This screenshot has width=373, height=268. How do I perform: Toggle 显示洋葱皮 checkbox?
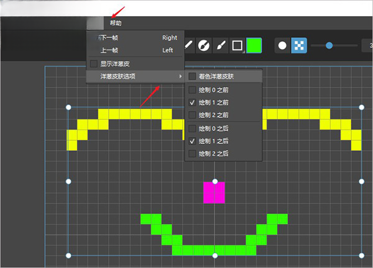coord(94,64)
